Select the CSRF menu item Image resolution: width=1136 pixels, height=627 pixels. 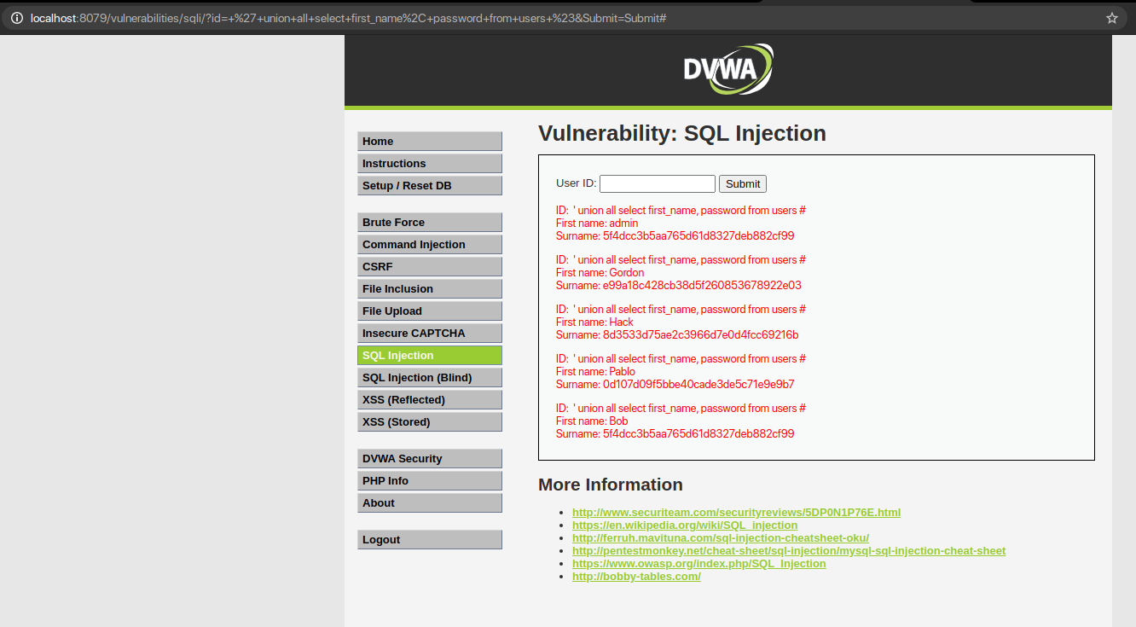pos(430,267)
